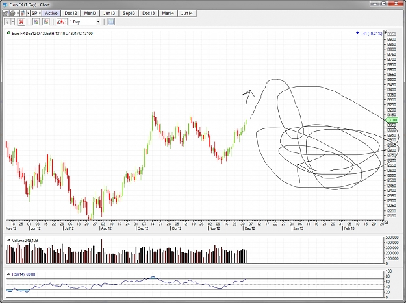This screenshot has height=303, width=406.
Task: Expand the pointer tool dropdown arrow
Action: (13, 21)
